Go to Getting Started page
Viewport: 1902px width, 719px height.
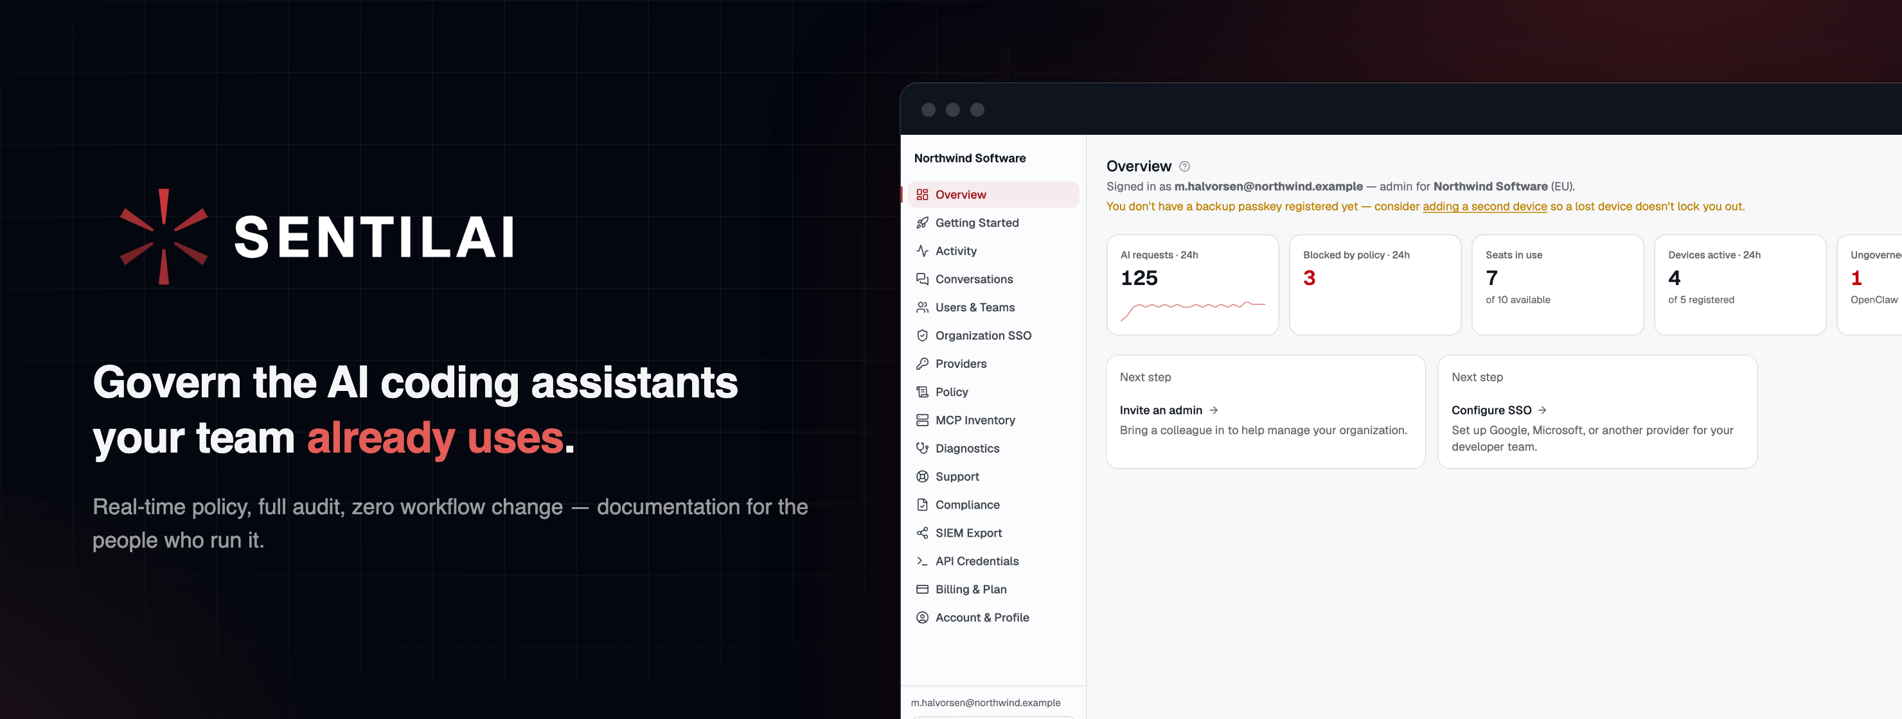coord(993,223)
